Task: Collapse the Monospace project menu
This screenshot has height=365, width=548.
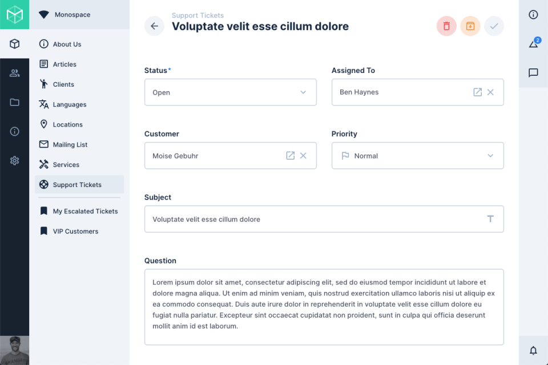Action: tap(44, 14)
